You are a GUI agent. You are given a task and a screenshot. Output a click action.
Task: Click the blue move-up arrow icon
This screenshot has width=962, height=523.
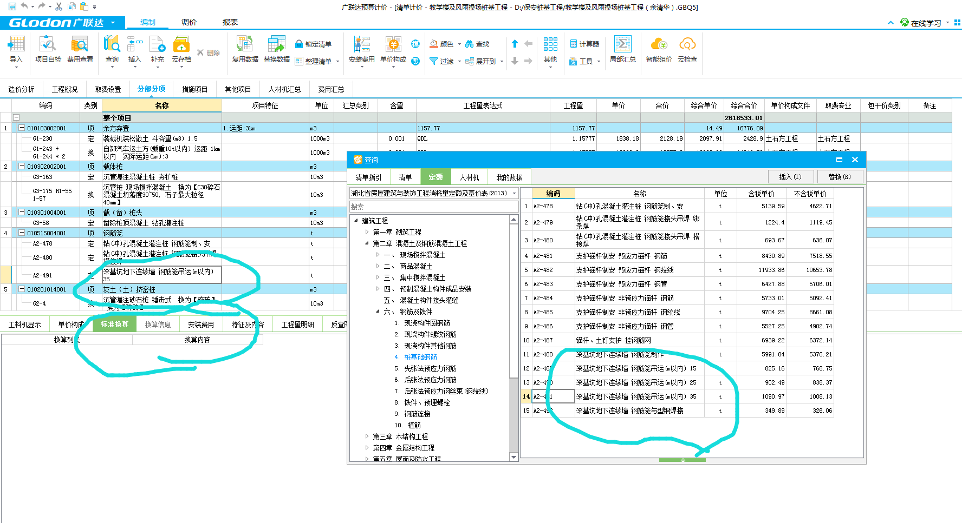(x=515, y=44)
